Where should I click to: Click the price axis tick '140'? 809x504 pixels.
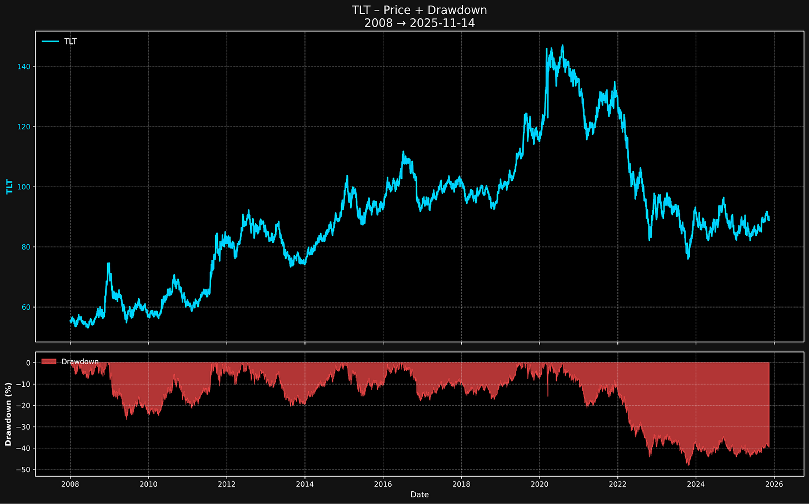[24, 67]
